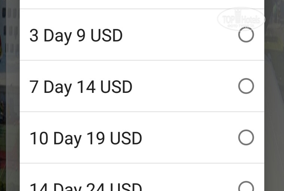This screenshot has width=284, height=191.
Task: Click the building icon inside the TopHotels watermark
Action: (238, 16)
